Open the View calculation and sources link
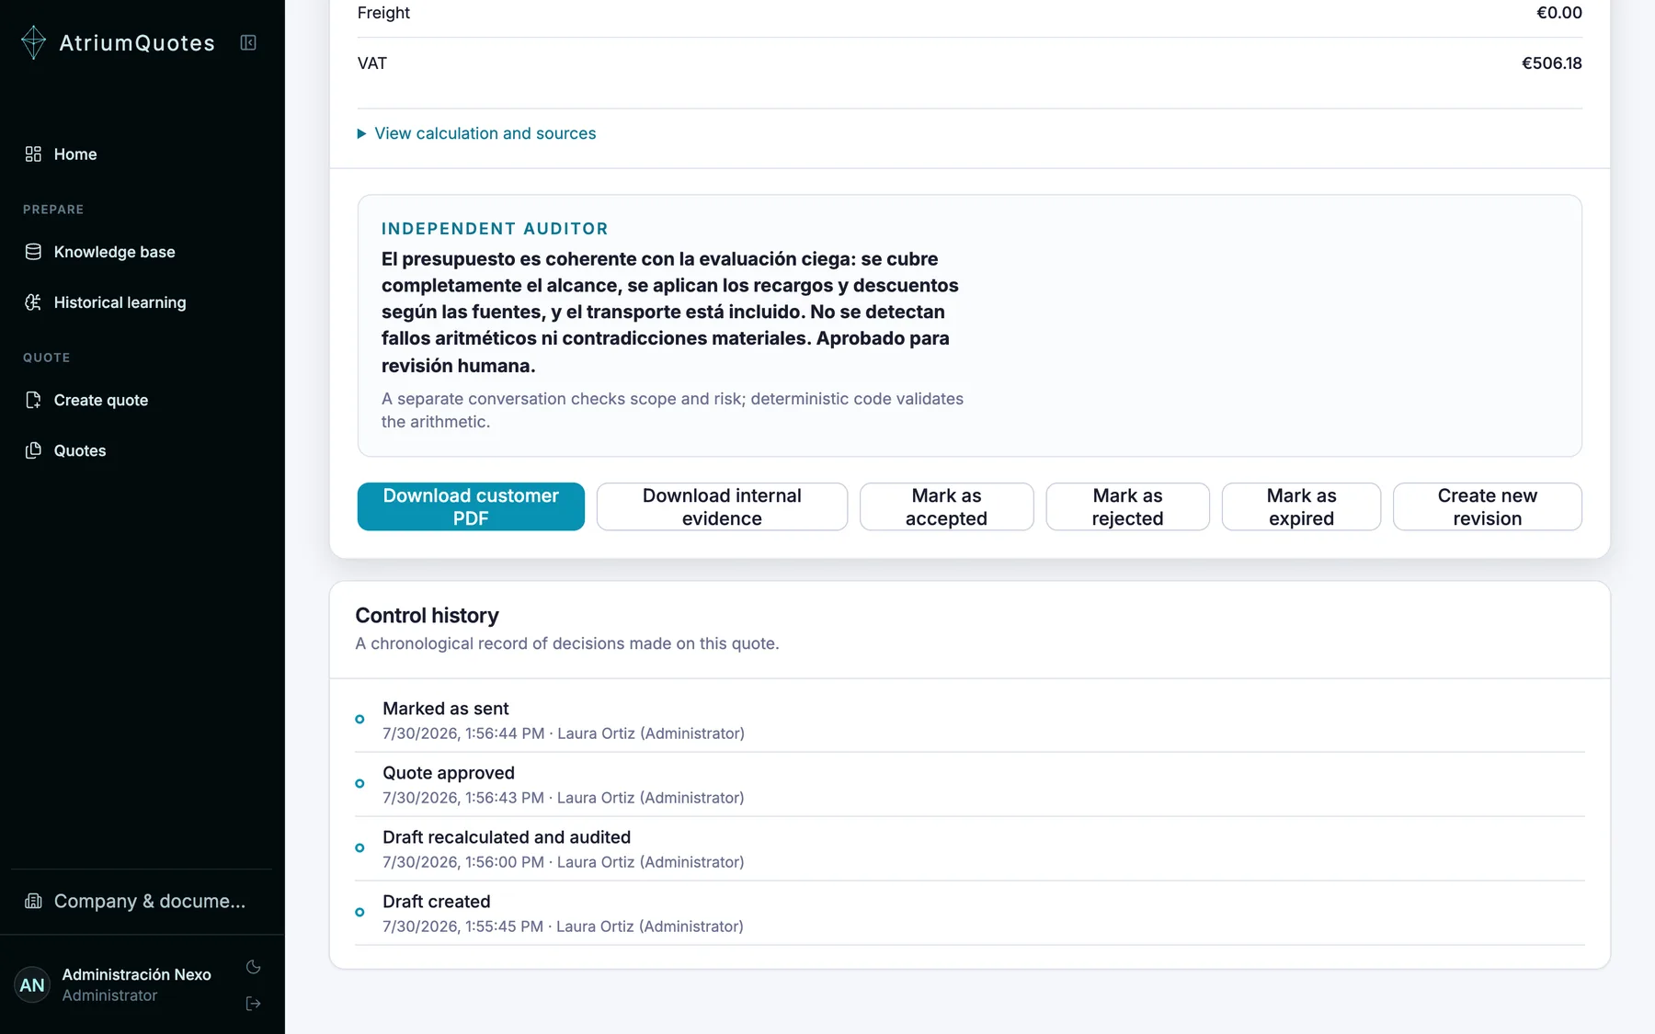1655x1034 pixels. point(485,134)
